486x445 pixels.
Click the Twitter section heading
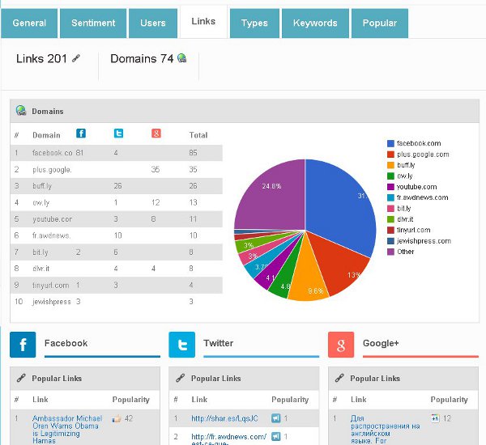point(219,343)
